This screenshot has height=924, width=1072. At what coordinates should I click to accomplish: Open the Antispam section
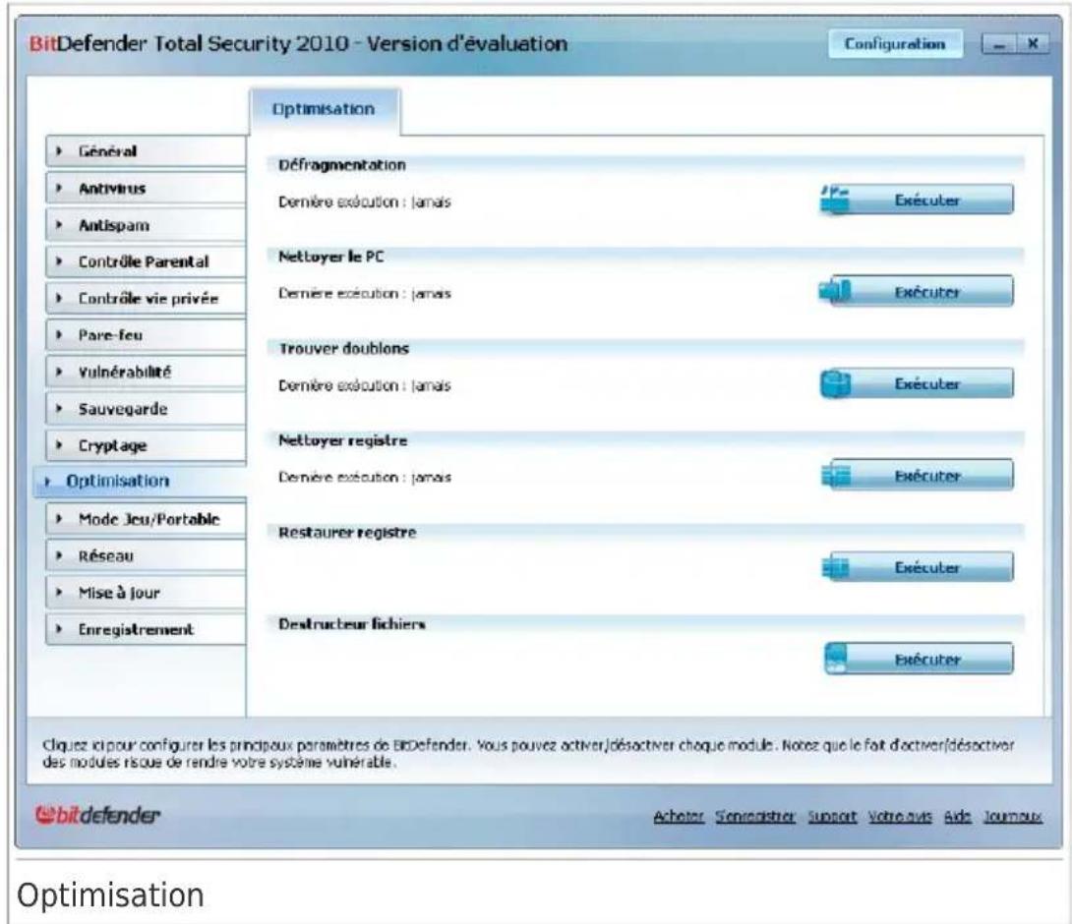pyautogui.click(x=146, y=225)
